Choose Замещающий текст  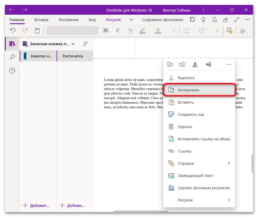(199, 175)
